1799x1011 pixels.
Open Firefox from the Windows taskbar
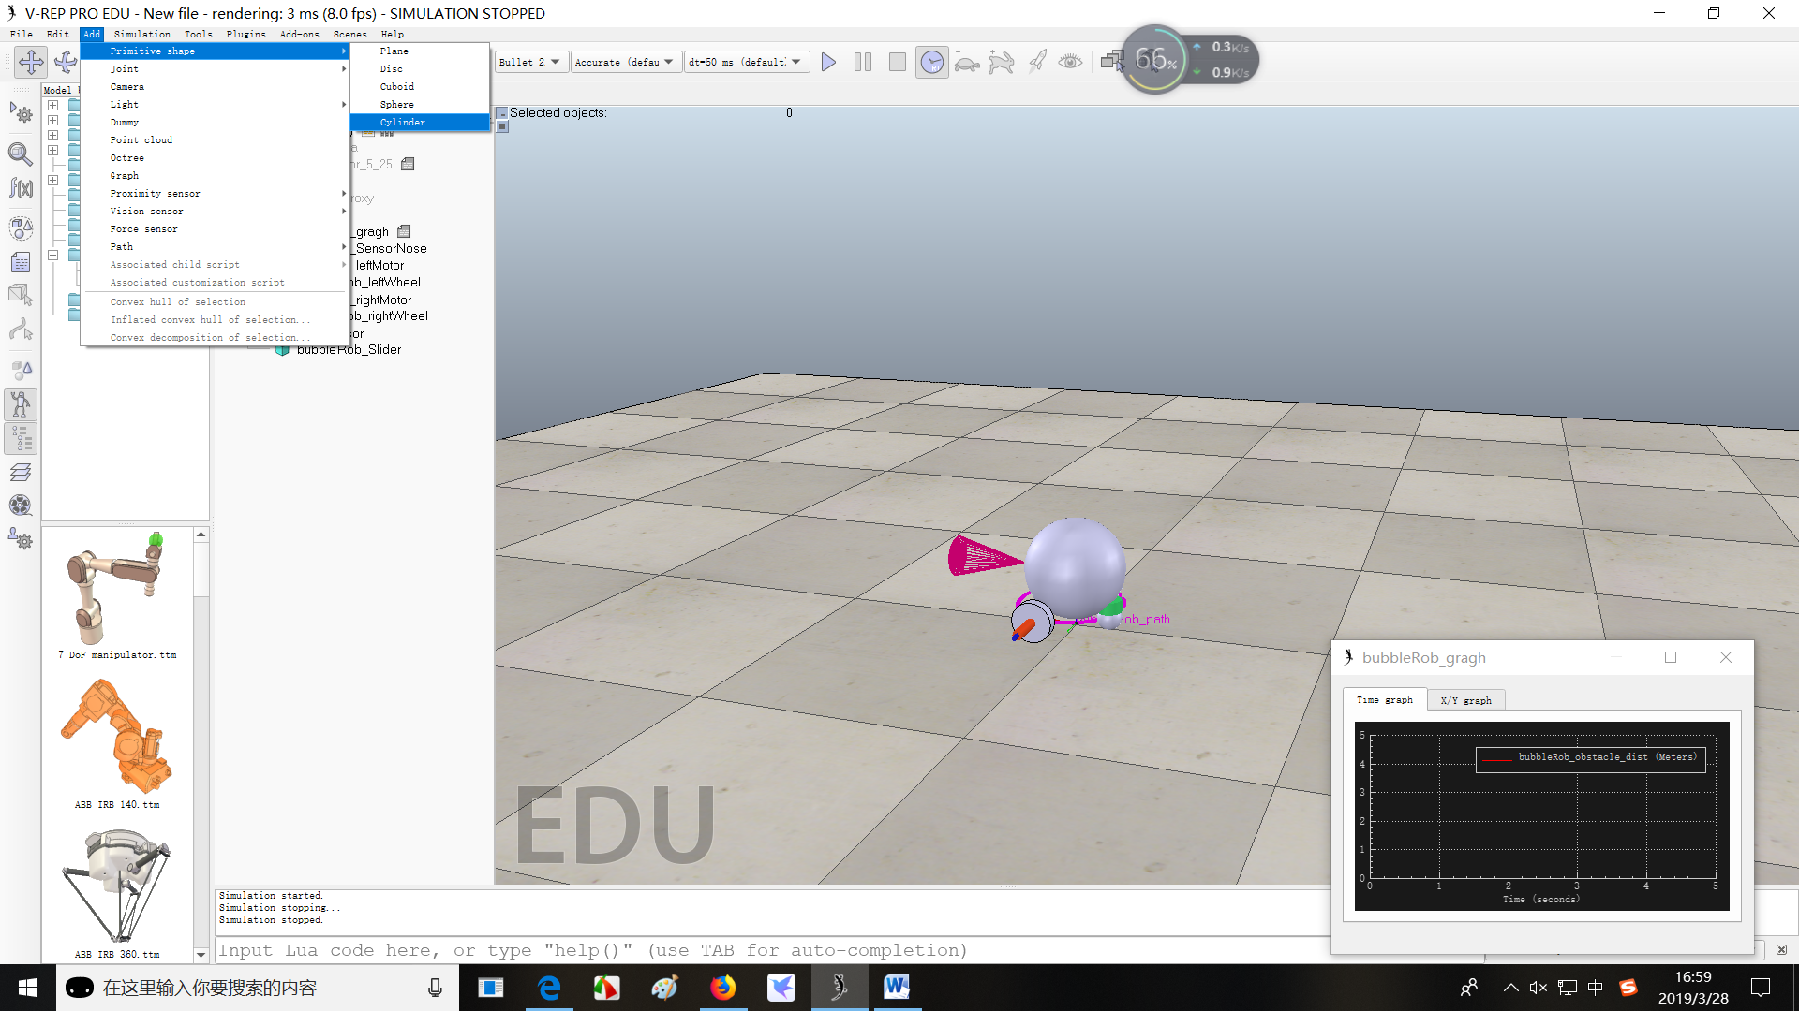click(x=722, y=988)
